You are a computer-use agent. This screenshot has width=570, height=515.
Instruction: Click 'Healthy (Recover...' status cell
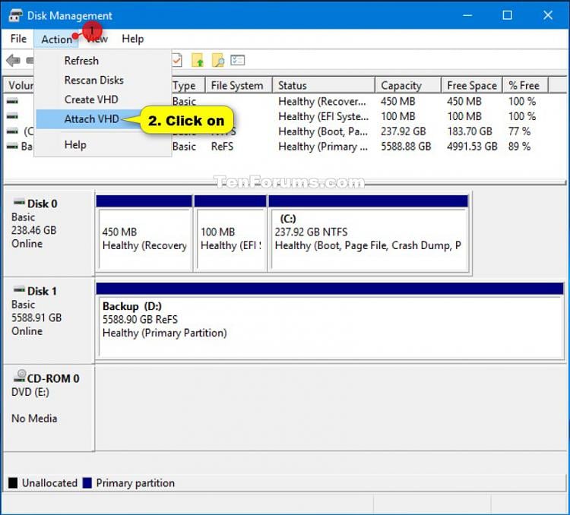click(322, 101)
